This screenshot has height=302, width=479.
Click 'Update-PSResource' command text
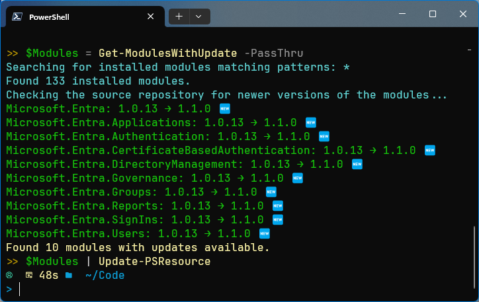coord(155,262)
